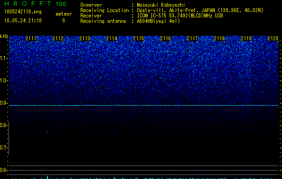Click the Receiving Location label

coord(104,10)
